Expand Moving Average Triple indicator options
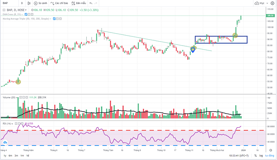The width and height of the screenshot is (277, 160). 51,19
